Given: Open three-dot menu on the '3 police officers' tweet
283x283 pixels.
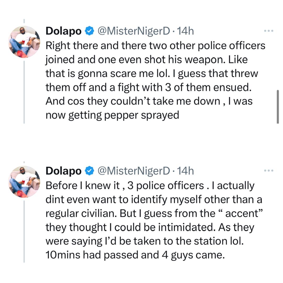Looking at the screenshot, I should 269,171.
